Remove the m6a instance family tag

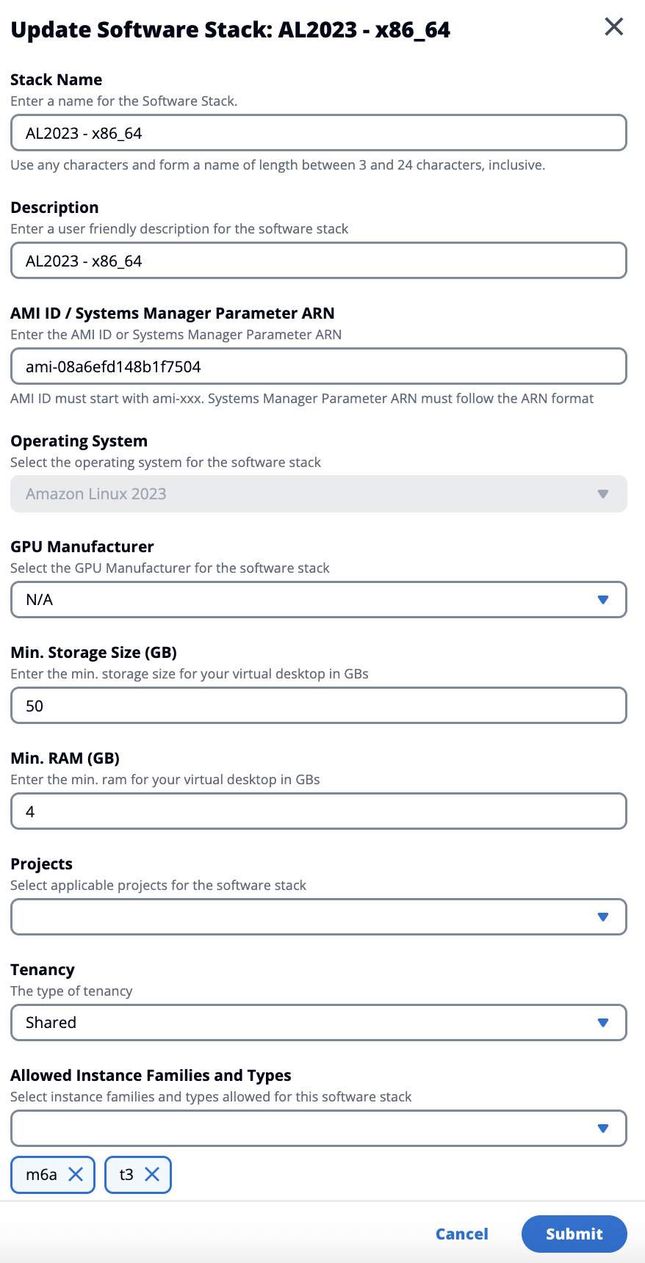click(x=76, y=1174)
